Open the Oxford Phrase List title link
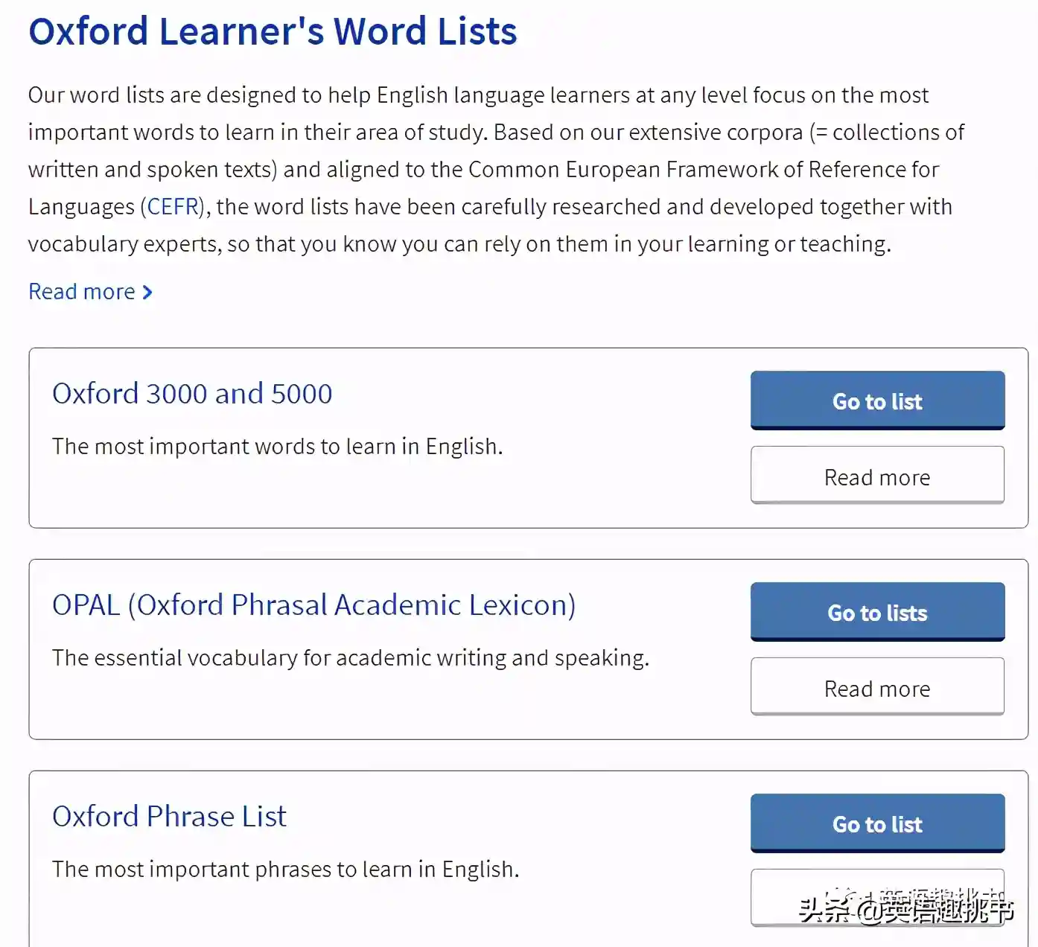Image resolution: width=1038 pixels, height=947 pixels. click(x=169, y=817)
